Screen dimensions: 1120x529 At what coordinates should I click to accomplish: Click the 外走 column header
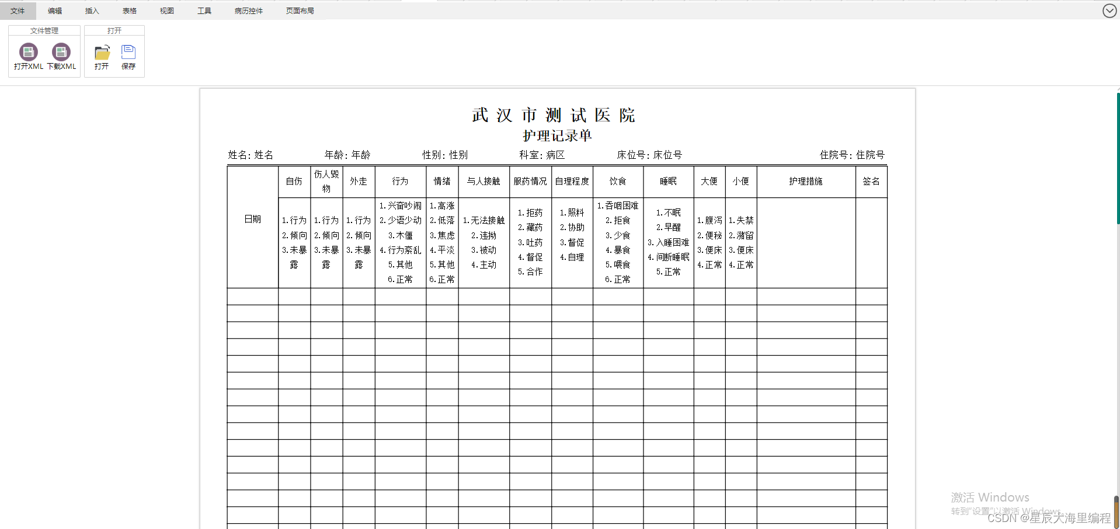tap(359, 182)
